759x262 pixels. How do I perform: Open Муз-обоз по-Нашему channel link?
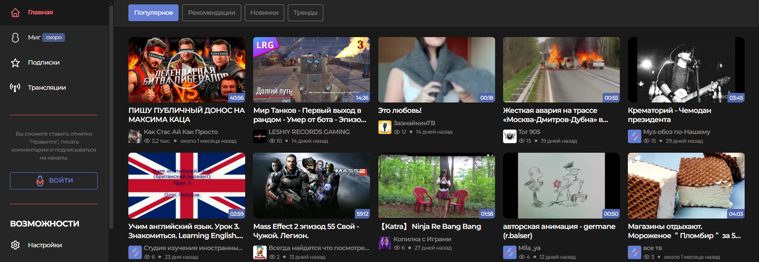[676, 132]
